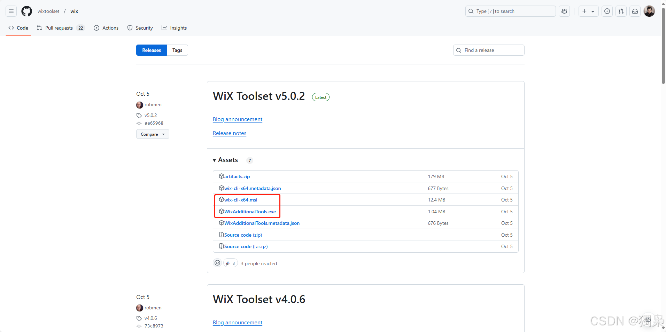The width and height of the screenshot is (666, 332).
Task: Open commit 73c8973 link
Action: click(154, 326)
